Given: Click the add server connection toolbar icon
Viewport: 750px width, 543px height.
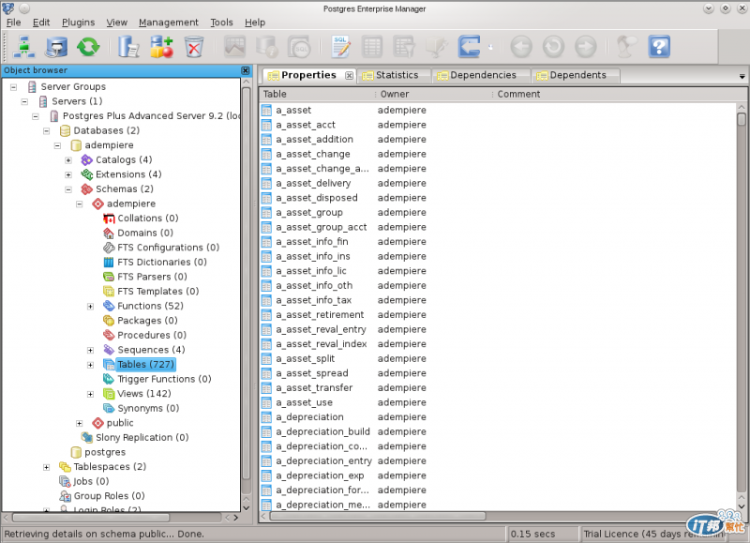Looking at the screenshot, I should 23,47.
